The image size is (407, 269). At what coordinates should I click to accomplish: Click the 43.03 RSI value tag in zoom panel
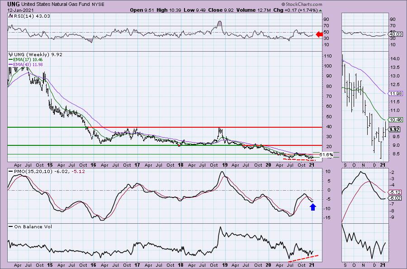coord(396,34)
